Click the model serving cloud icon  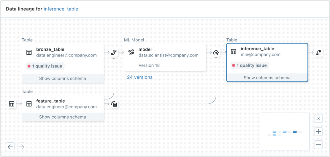point(216,53)
